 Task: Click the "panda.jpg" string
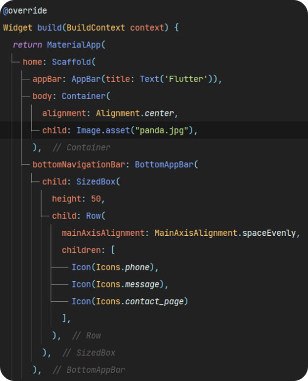tap(162, 131)
